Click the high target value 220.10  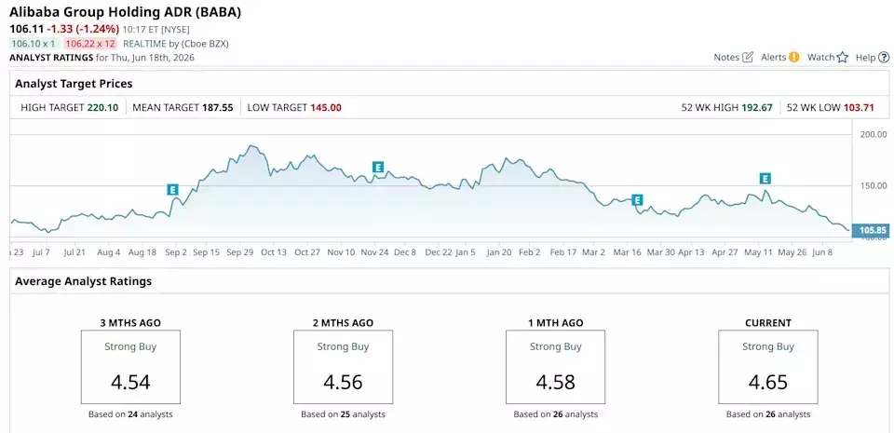pos(102,107)
